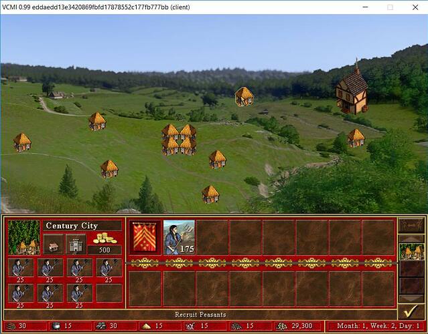Click the gold coins income icon
The height and width of the screenshot is (334, 428).
(x=104, y=238)
